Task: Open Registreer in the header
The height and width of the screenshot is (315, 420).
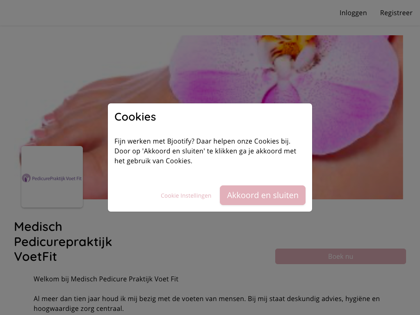Action: pyautogui.click(x=396, y=13)
